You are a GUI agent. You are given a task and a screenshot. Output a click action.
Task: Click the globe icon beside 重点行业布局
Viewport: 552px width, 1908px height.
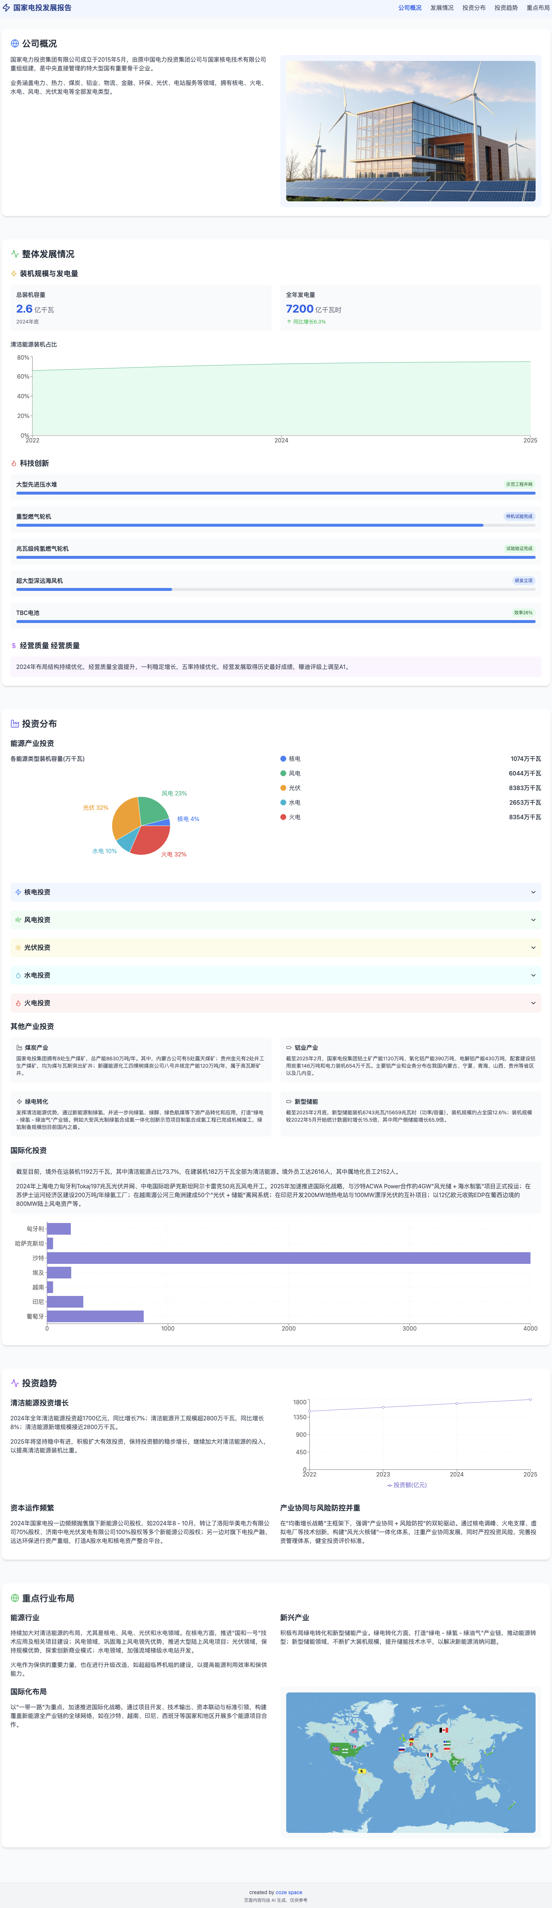tap(15, 1598)
